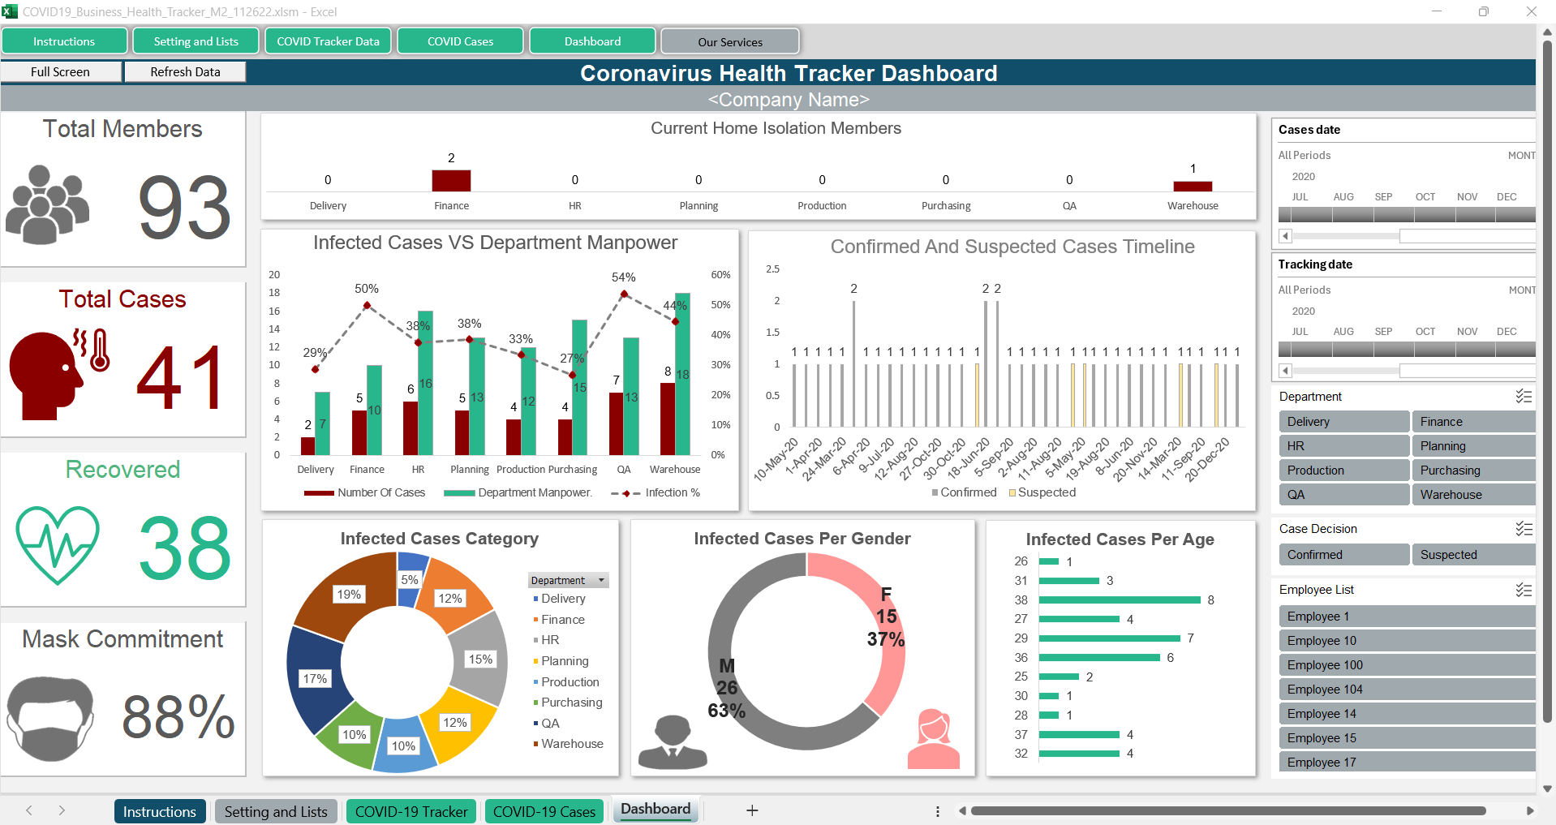Image resolution: width=1556 pixels, height=825 pixels.
Task: Add a new sheet with the plus icon
Action: point(752,810)
